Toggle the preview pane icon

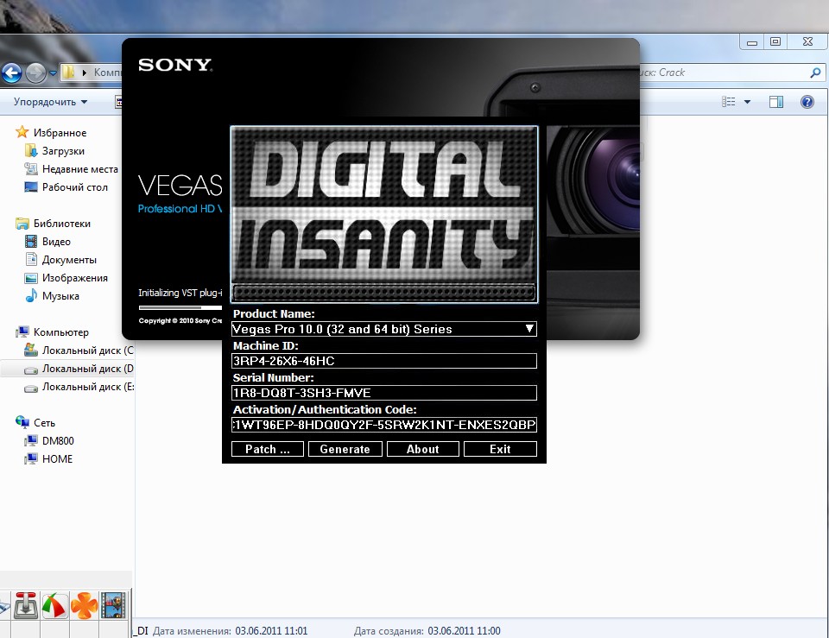[776, 102]
